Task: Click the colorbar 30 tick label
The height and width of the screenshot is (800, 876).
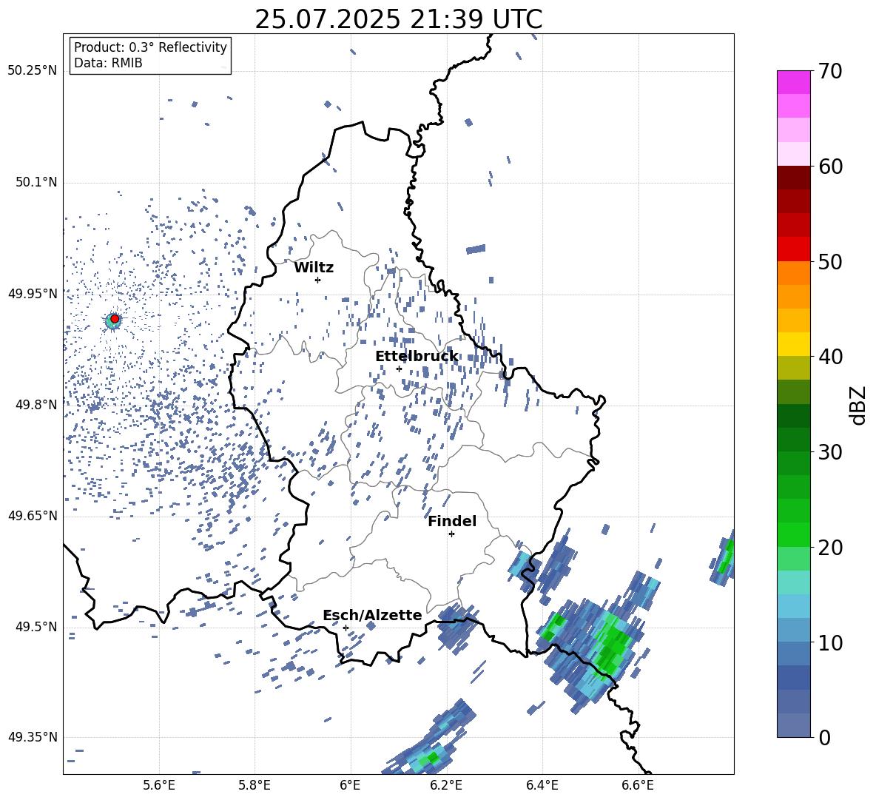Action: pos(830,452)
